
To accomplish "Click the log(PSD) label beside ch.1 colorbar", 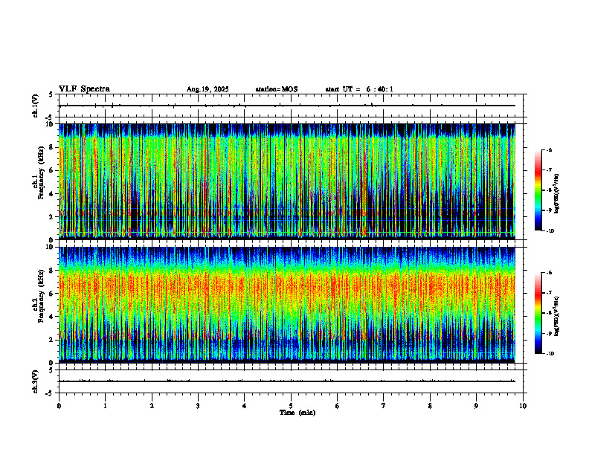I will click(556, 193).
